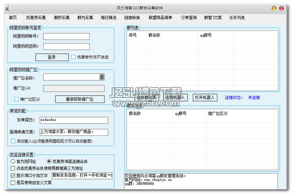Check 点击优惠券合体使用易群推第三方地址

(x=13, y=168)
